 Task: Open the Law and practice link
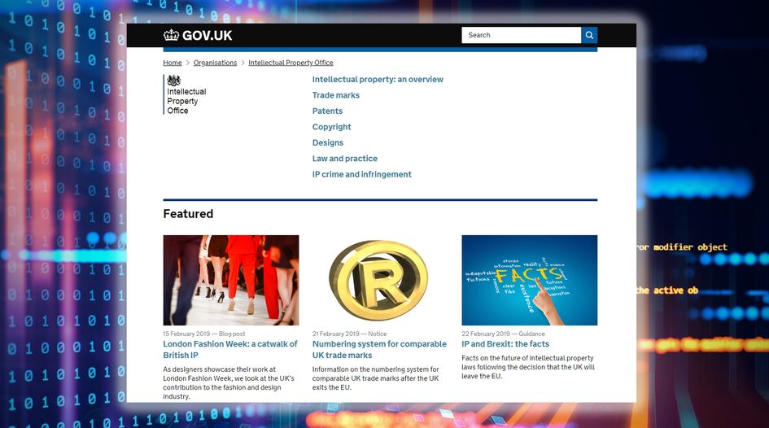click(x=345, y=159)
